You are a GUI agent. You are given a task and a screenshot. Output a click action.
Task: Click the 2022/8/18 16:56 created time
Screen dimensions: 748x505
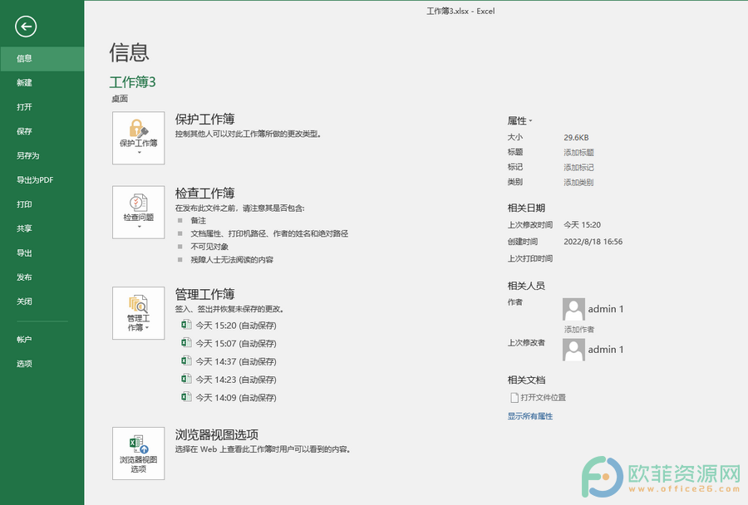click(x=593, y=242)
